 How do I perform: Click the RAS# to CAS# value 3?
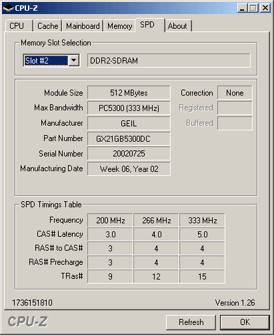point(110,249)
